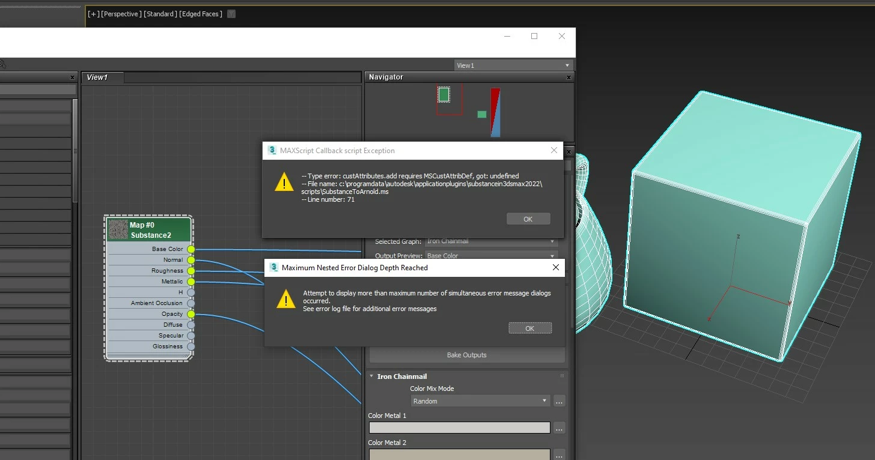Close the left browser panel with x

coord(73,77)
